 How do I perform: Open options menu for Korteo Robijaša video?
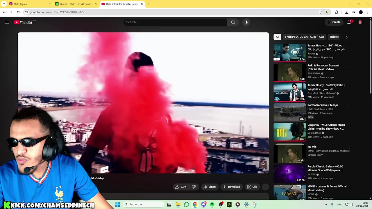coord(350,106)
